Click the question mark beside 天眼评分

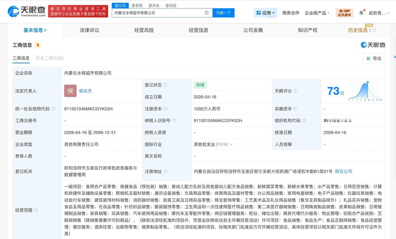295,91
